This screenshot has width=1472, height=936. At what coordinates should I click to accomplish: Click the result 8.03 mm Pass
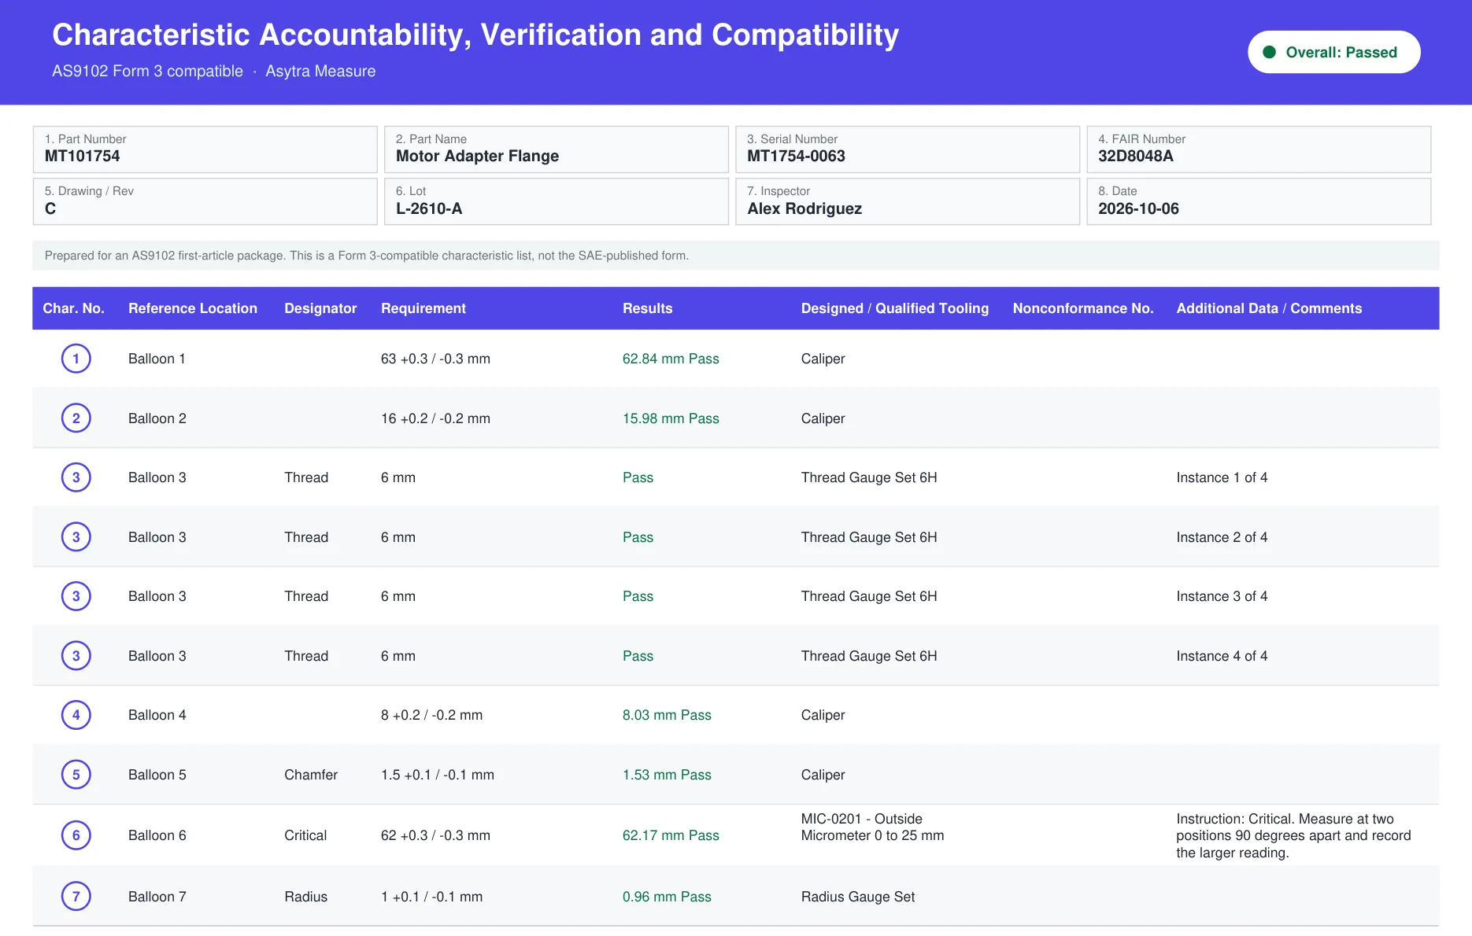[x=667, y=715]
